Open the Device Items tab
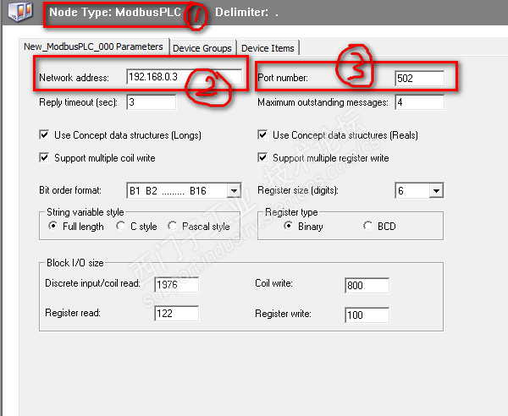The width and height of the screenshot is (508, 416). (x=267, y=48)
